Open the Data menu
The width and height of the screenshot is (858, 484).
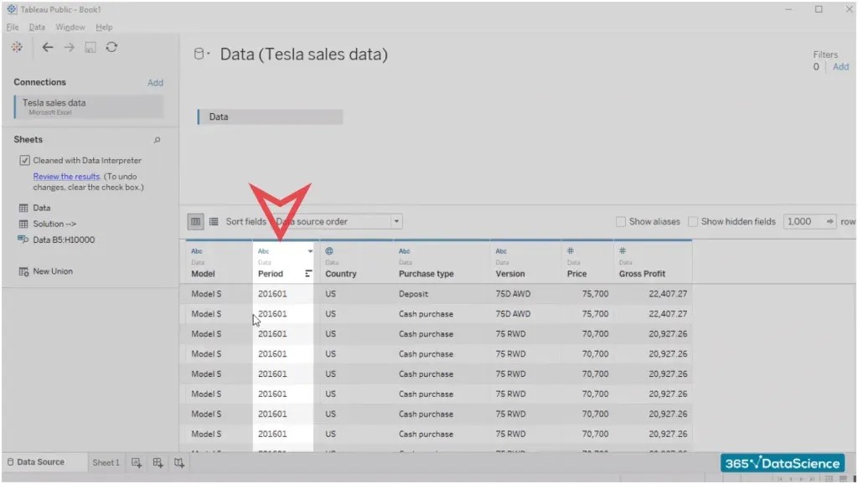tap(37, 27)
